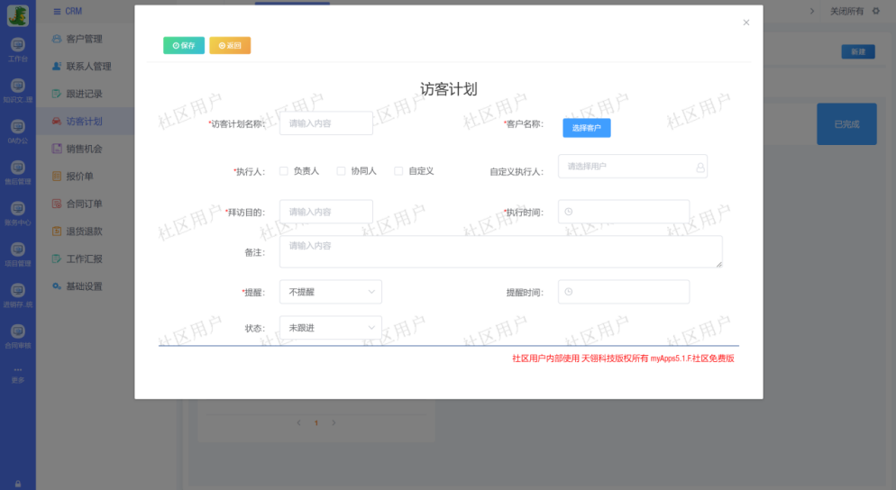Screen dimensions: 896x490
Task: Open the 自定义执行人 user selector
Action: click(x=631, y=167)
